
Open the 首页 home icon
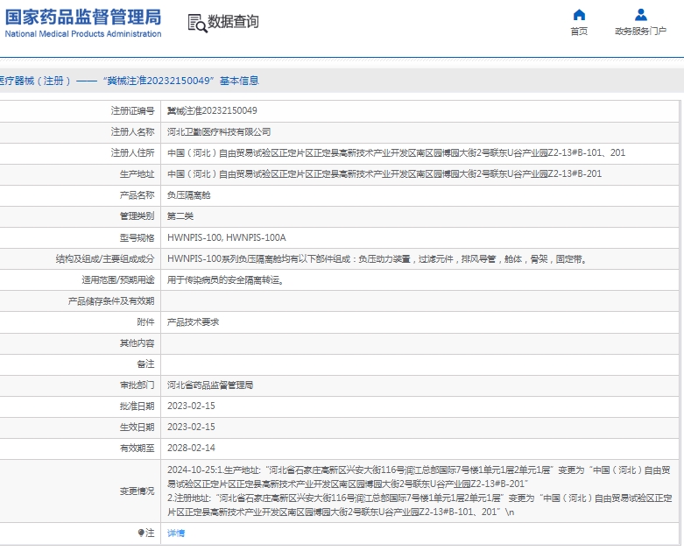click(579, 15)
